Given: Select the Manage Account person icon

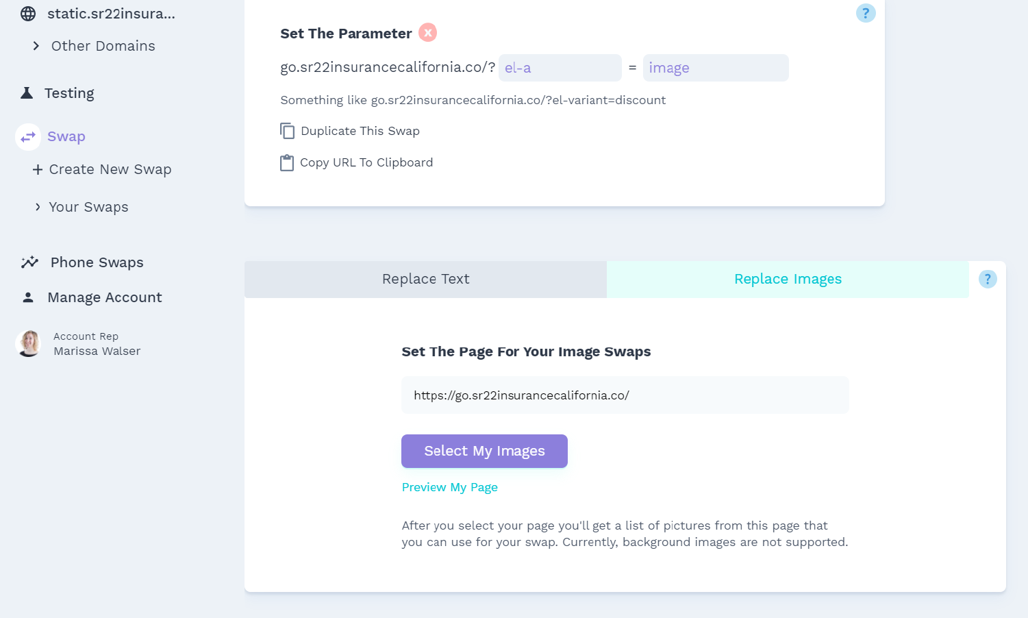Looking at the screenshot, I should coord(28,297).
